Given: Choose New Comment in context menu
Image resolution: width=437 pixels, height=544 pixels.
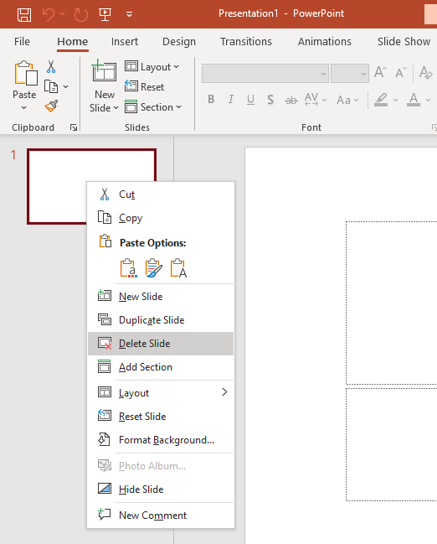Looking at the screenshot, I should pyautogui.click(x=161, y=516).
